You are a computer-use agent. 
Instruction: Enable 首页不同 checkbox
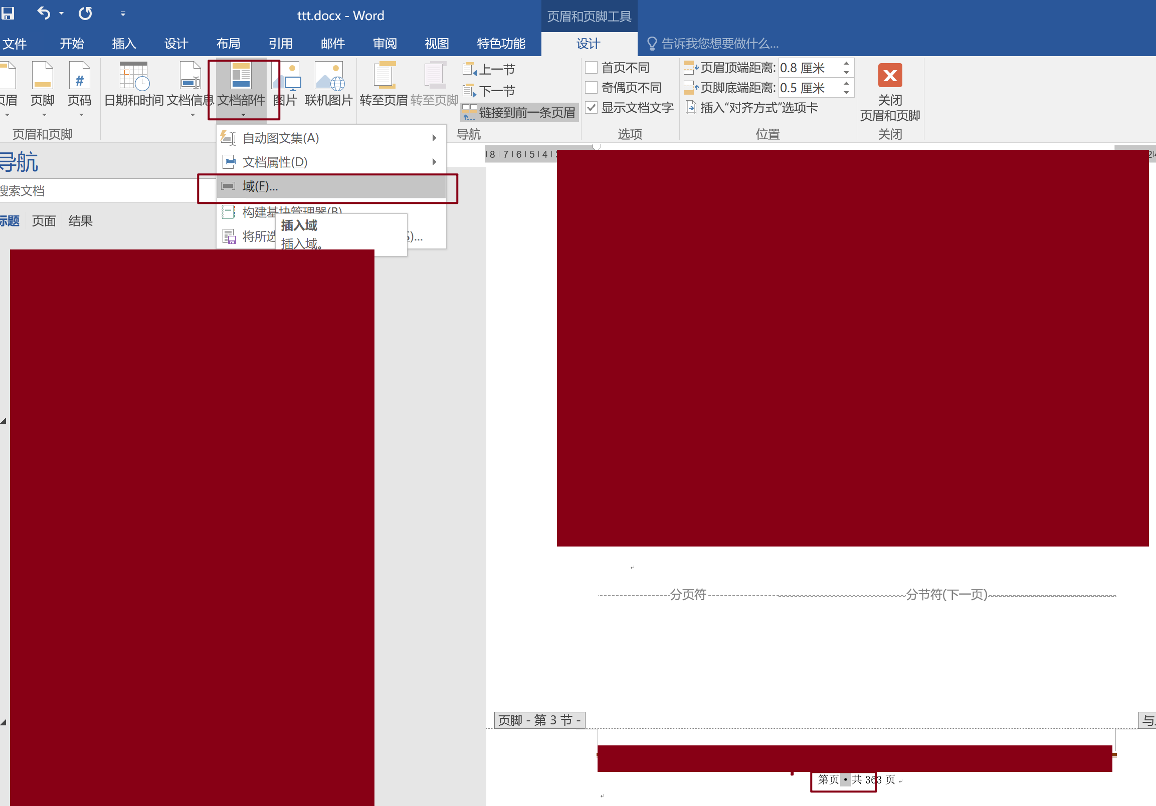[x=591, y=68]
